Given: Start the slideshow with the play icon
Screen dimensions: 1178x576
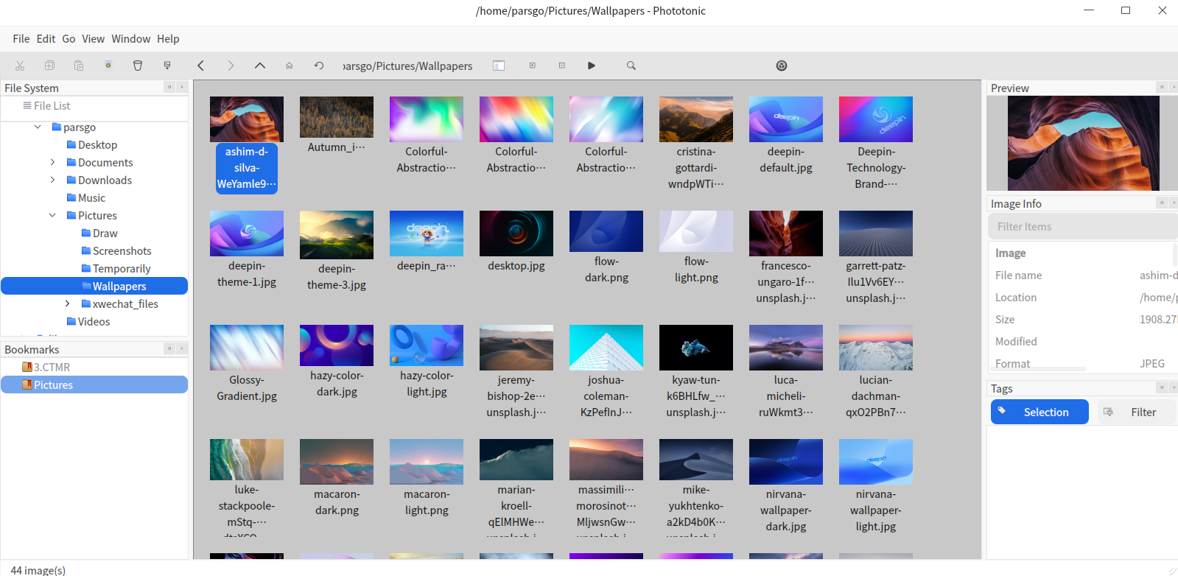Looking at the screenshot, I should pyautogui.click(x=592, y=66).
